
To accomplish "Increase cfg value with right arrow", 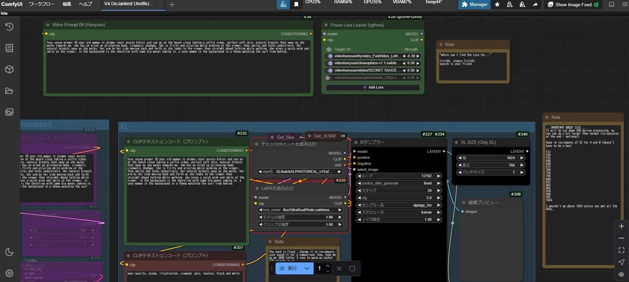I will [439, 198].
